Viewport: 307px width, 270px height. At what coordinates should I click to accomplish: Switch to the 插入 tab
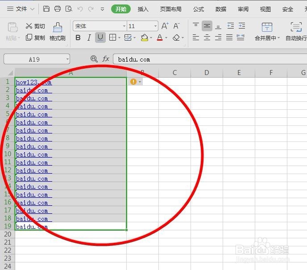point(143,9)
